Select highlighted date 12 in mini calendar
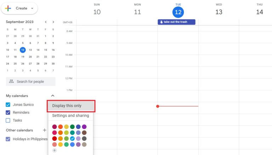The height and width of the screenshot is (155, 272). [x=23, y=50]
